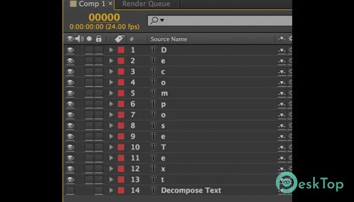Screen dimensions: 354x202
Task: Click the Label tag column header icon
Action: (119, 38)
